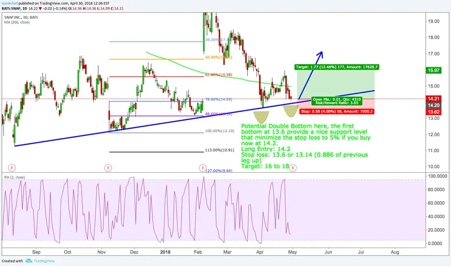Click the MA (200, close) indicator legend
Viewport: 451px width, 266px height.
[x=16, y=22]
